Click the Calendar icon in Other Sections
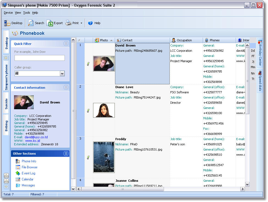 [18, 179]
